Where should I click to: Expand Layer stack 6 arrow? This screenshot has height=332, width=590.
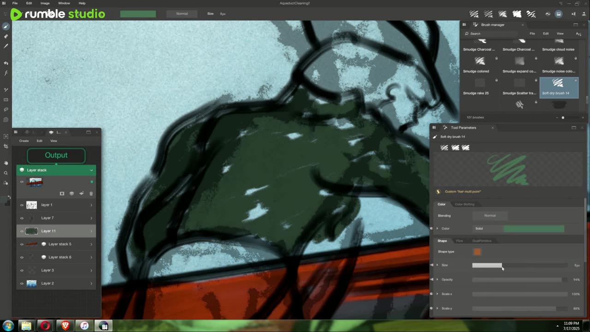click(x=91, y=257)
